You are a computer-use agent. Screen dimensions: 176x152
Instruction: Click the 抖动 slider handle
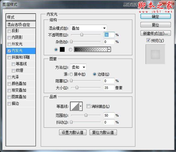tap(71, 122)
